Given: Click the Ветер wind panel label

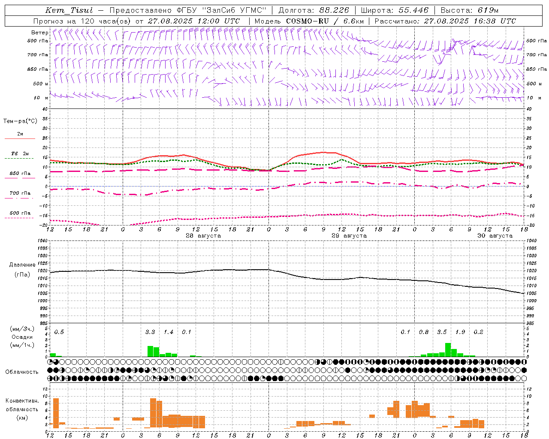Looking at the screenshot, I should (x=39, y=33).
